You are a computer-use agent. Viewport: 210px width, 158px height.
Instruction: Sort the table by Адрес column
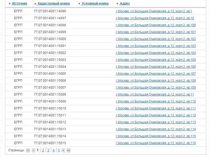[x=125, y=3]
